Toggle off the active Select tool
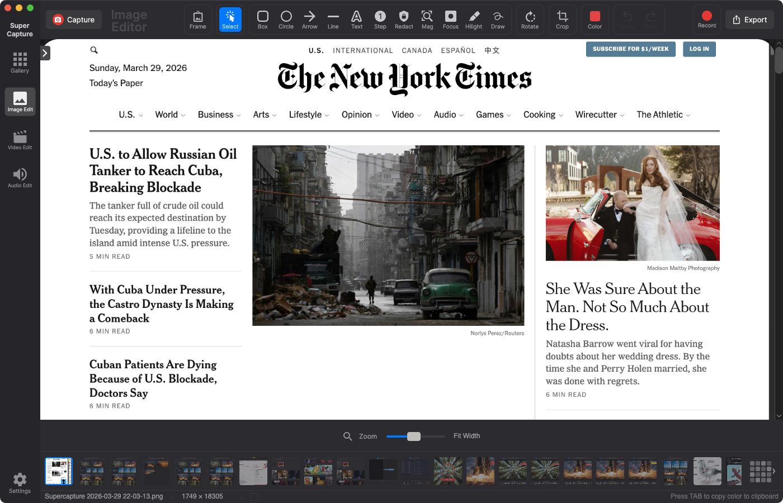The image size is (783, 503). 230,20
